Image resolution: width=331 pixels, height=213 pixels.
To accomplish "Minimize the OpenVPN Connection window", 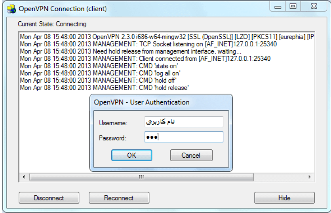I will pyautogui.click(x=278, y=7).
